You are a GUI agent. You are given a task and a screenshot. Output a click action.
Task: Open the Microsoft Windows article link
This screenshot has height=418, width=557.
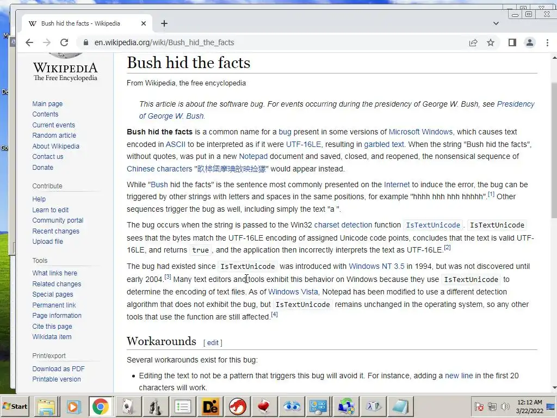click(x=420, y=132)
